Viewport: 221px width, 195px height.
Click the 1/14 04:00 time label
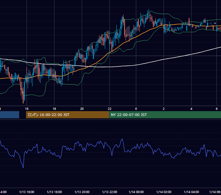pyautogui.click(x=191, y=192)
